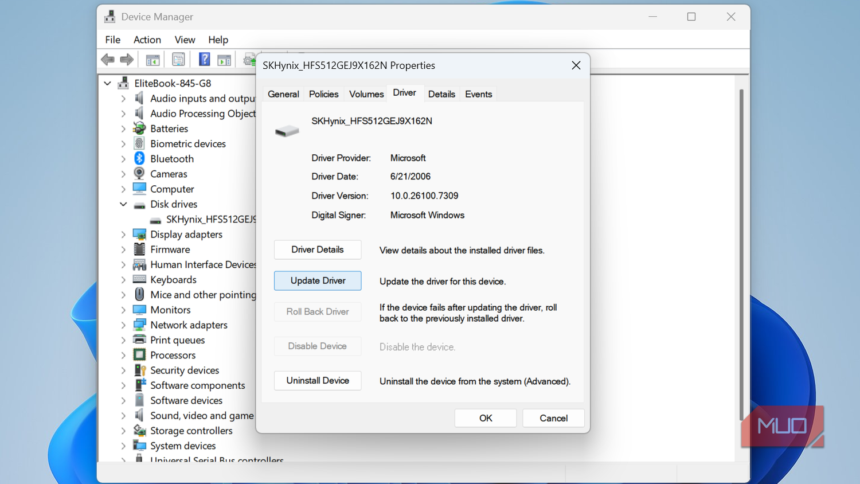Click driver version value 10.0.26100.7309
This screenshot has height=484, width=860.
pyautogui.click(x=424, y=196)
